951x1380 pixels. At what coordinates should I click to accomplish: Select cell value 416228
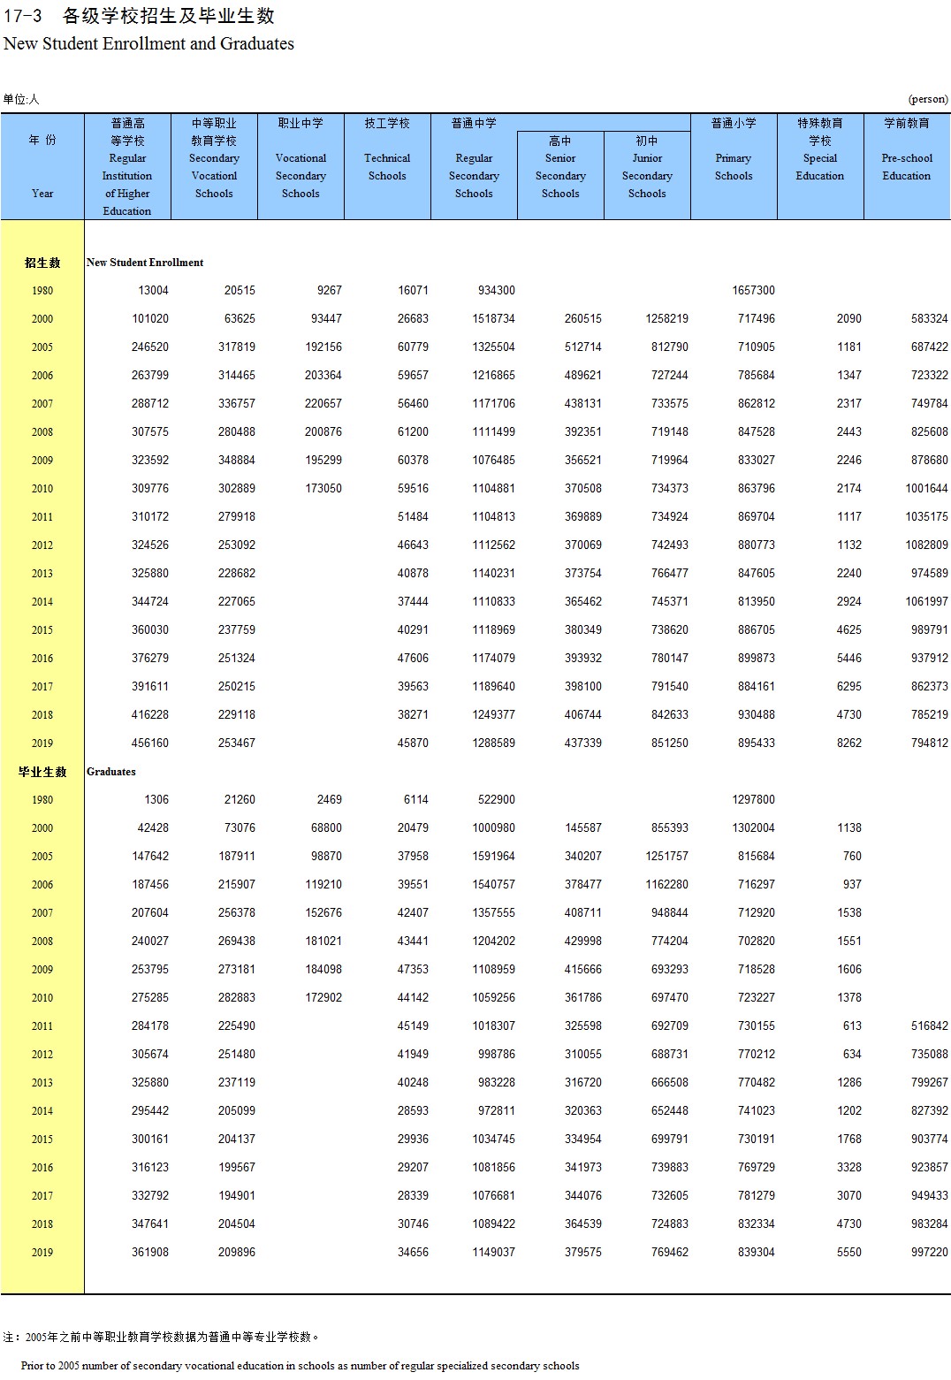[x=150, y=715]
